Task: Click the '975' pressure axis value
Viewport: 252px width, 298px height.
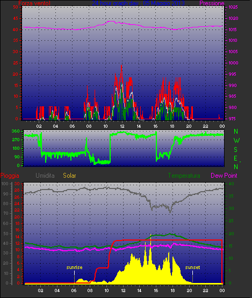Action: coord(232,119)
